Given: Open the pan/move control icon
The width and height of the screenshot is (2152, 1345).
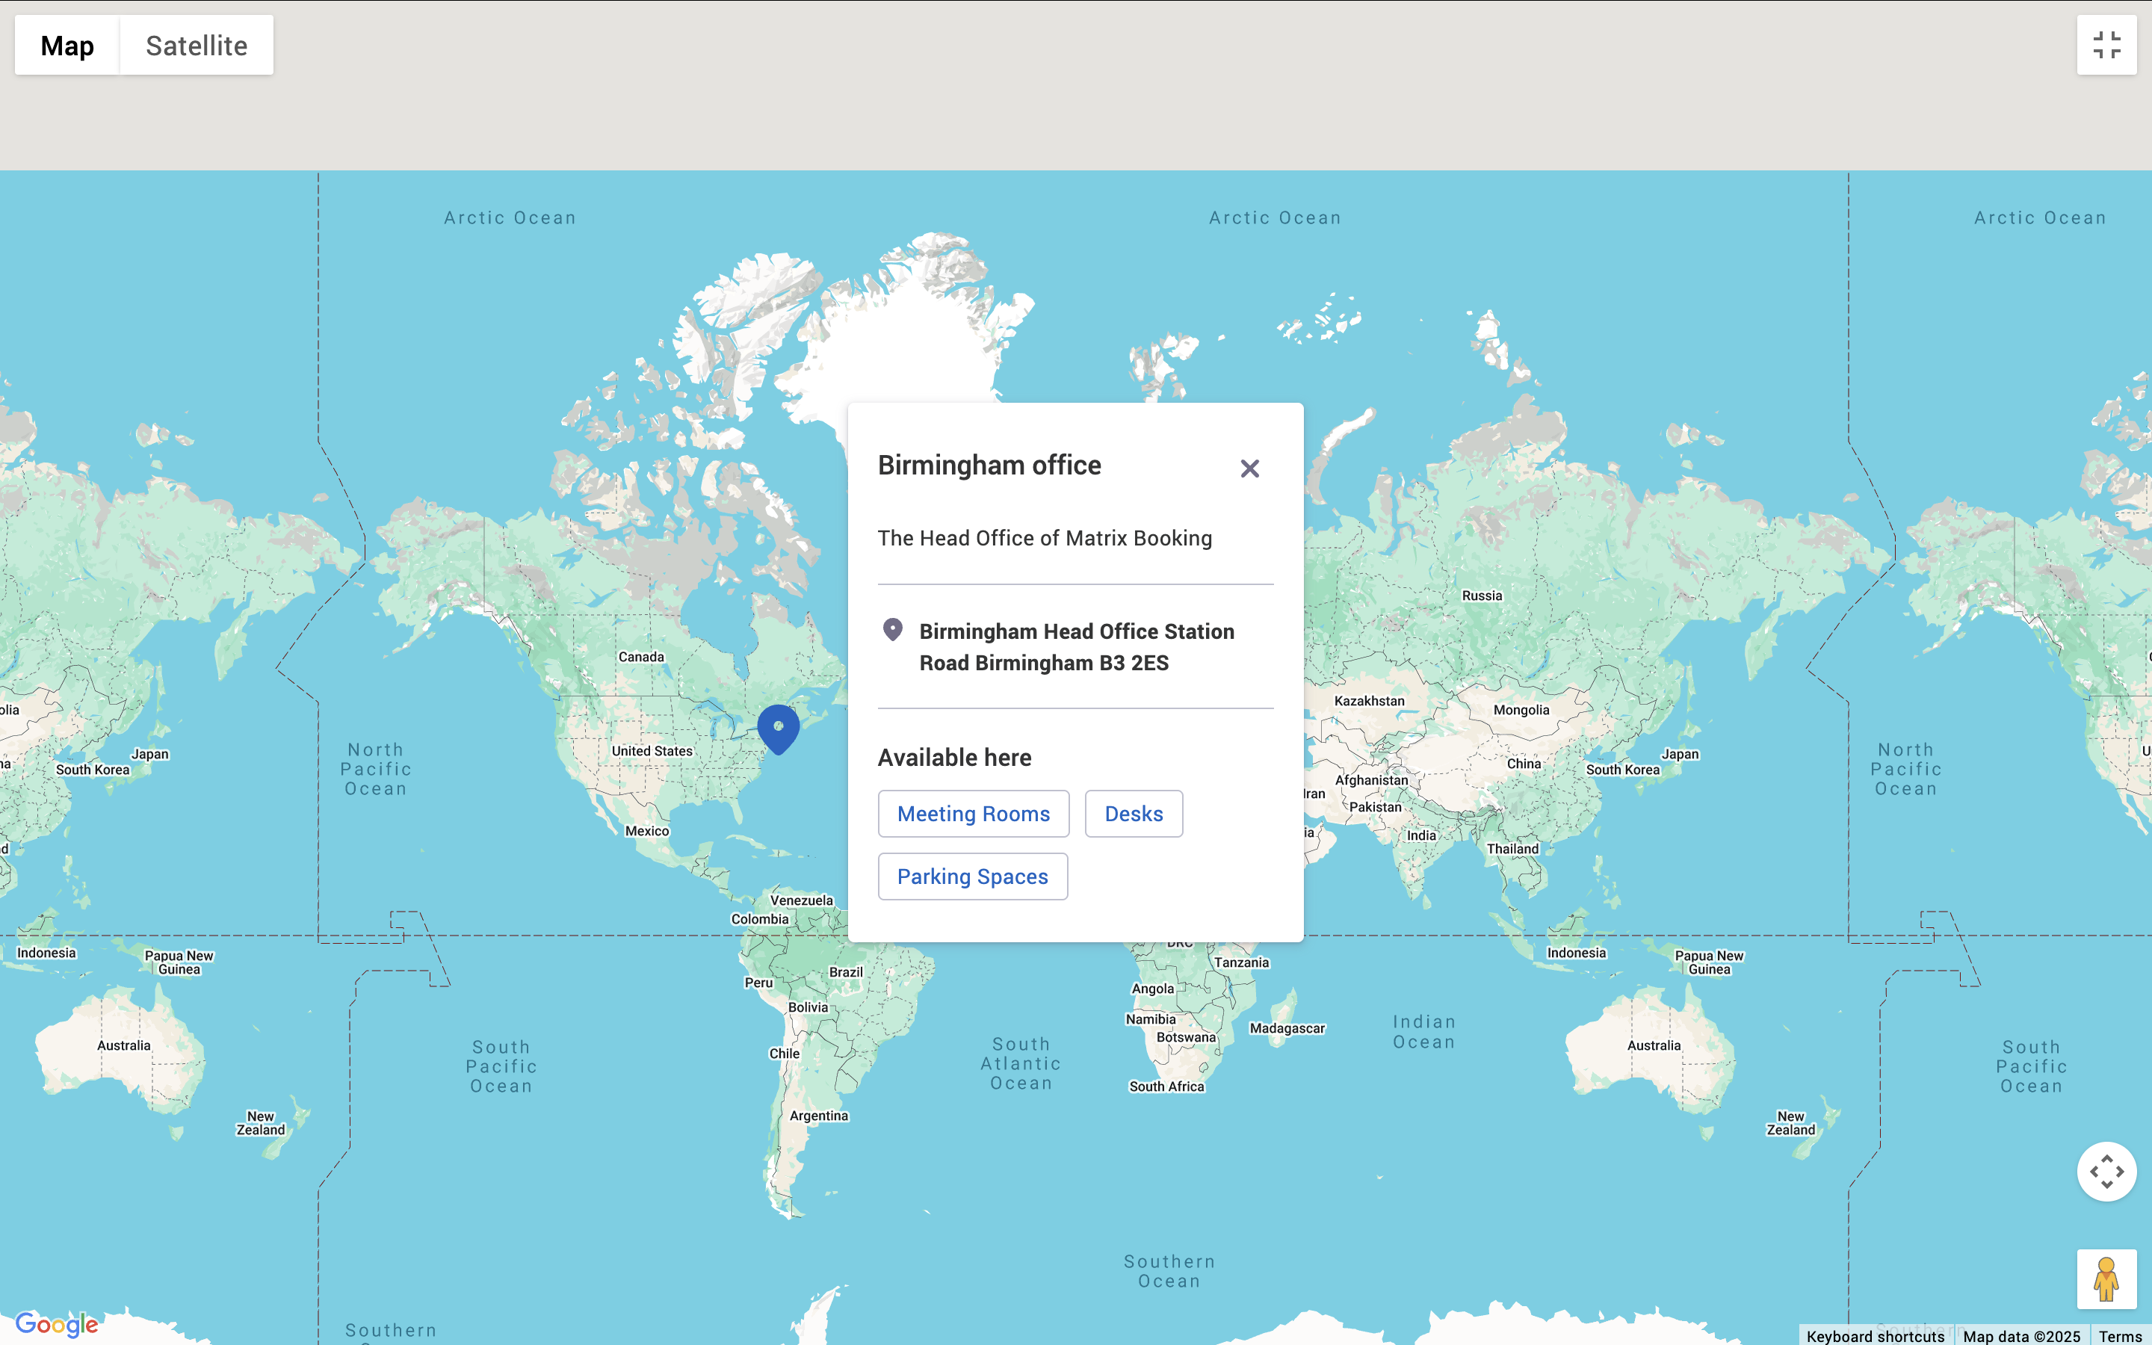Looking at the screenshot, I should coord(2106,1171).
